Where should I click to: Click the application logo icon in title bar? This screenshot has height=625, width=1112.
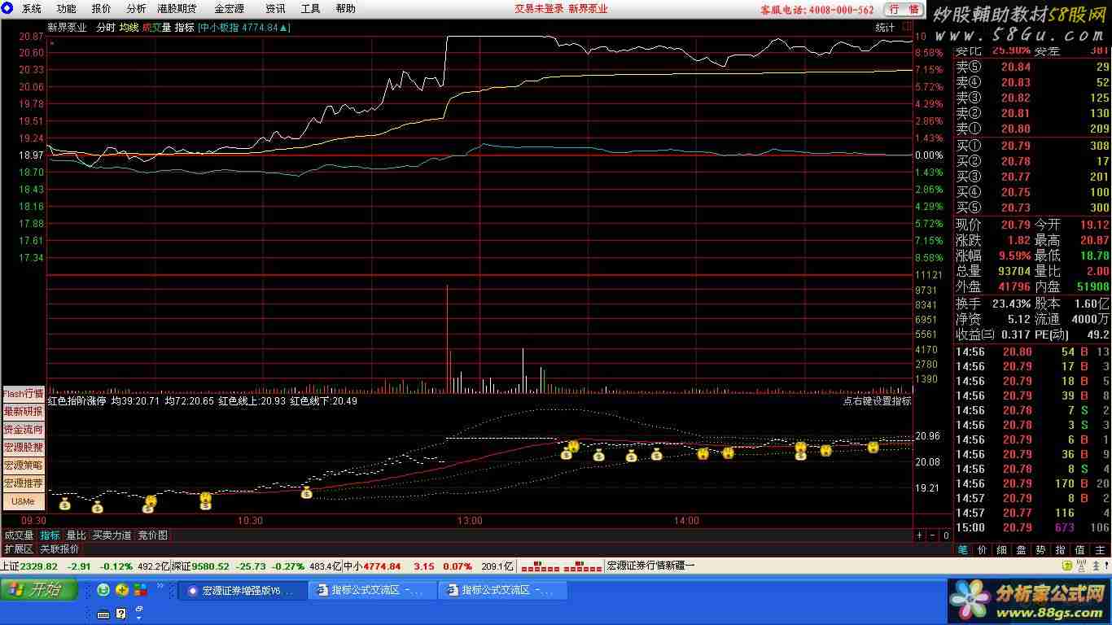[x=7, y=9]
